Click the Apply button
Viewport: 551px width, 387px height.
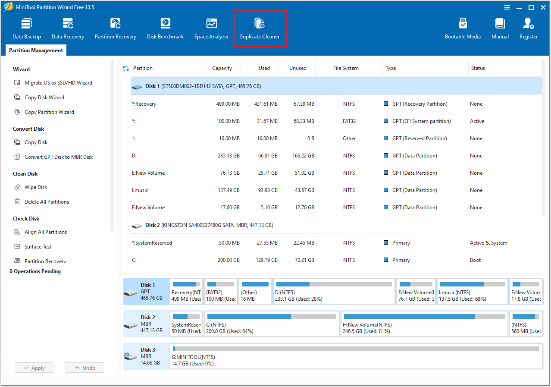(x=34, y=367)
